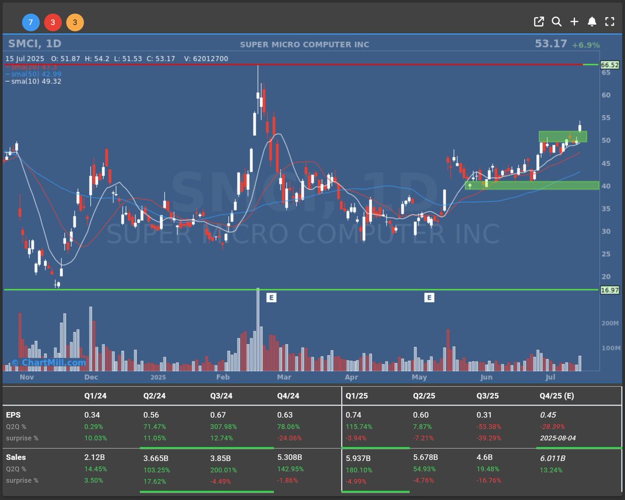Click EPS surprise -39.29%
The image size is (625, 500).
click(x=488, y=438)
